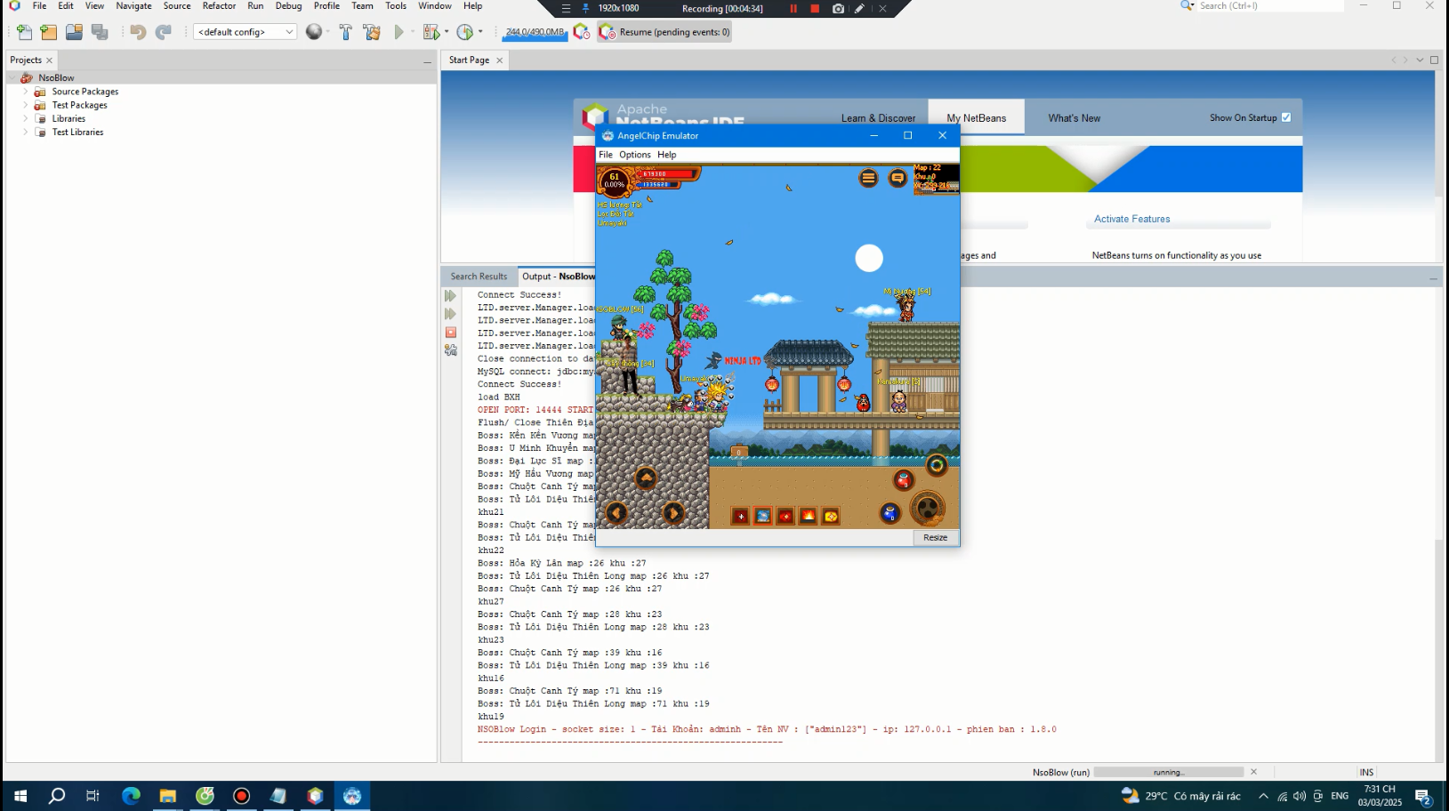Open File Explorer from the taskbar
The height and width of the screenshot is (811, 1449).
[x=167, y=796]
